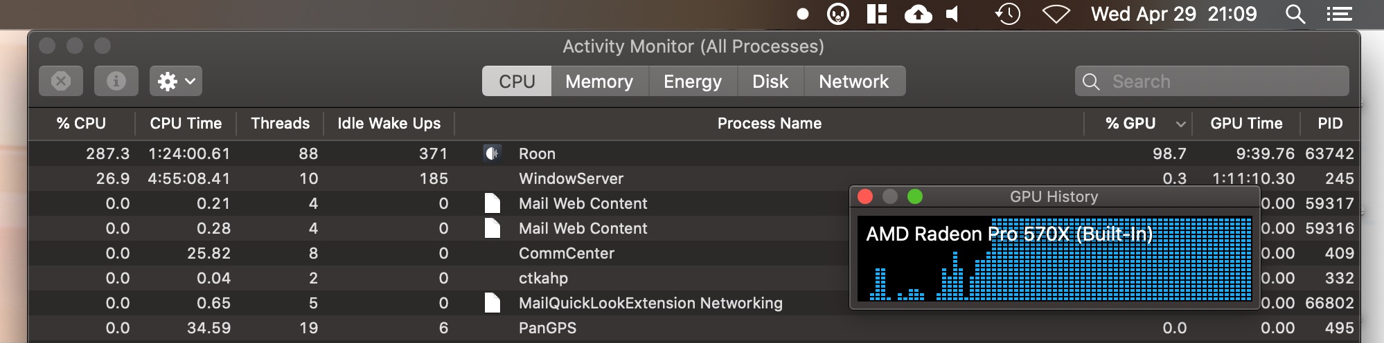
Task: Click the Search field
Action: click(x=1212, y=82)
